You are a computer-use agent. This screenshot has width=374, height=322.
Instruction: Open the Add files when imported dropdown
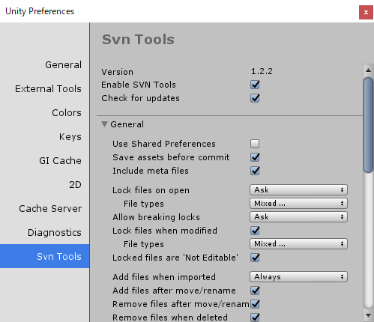pos(298,277)
